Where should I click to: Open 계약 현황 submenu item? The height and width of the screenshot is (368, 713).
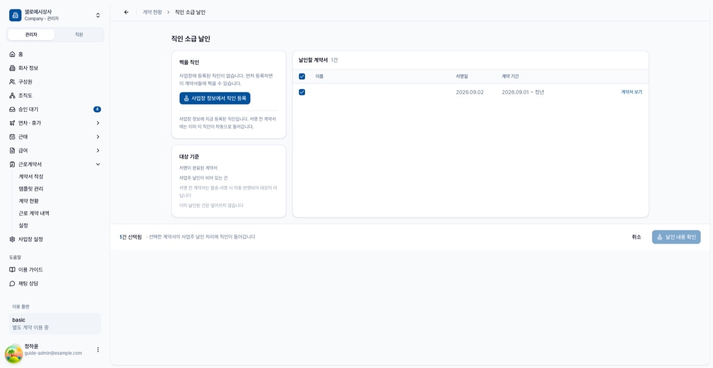point(29,201)
